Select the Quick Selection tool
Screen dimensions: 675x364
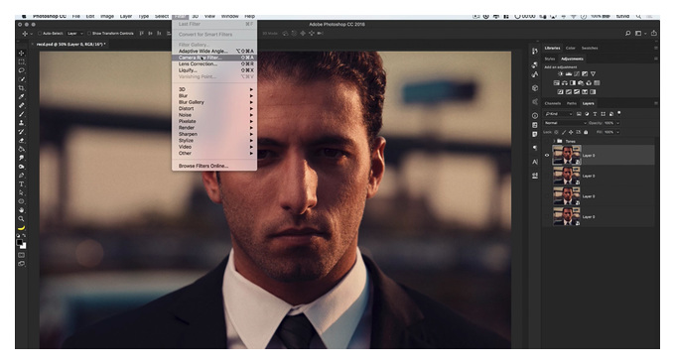(x=21, y=79)
